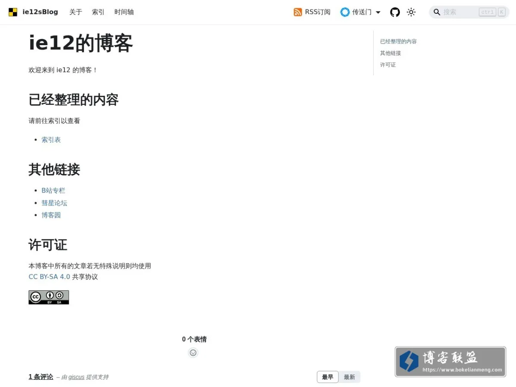The width and height of the screenshot is (516, 387).
Task: Click the 传送门 portal circle icon
Action: (345, 12)
